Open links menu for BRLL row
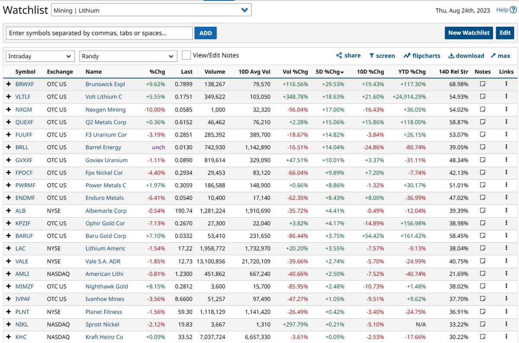 (506, 147)
